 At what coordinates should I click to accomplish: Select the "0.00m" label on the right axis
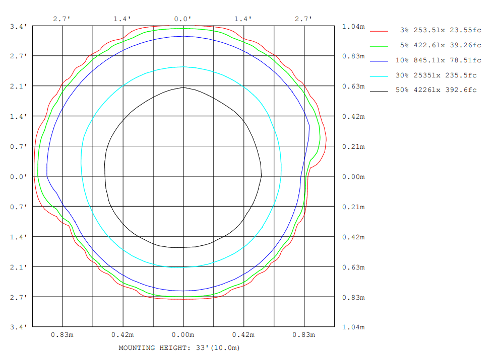(353, 177)
